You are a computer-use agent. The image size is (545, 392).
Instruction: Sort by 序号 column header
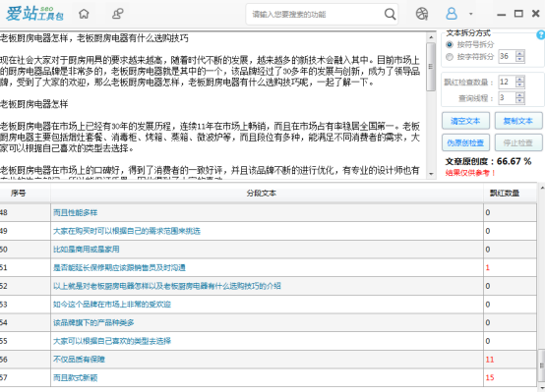click(x=18, y=193)
